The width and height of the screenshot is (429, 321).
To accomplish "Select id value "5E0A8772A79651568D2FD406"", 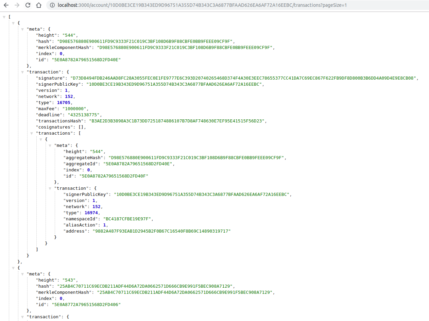I will pos(86,305).
